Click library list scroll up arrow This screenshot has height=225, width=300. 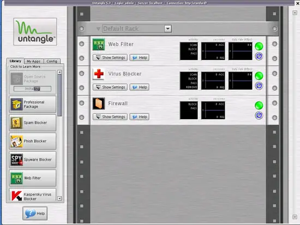pyautogui.click(x=59, y=72)
